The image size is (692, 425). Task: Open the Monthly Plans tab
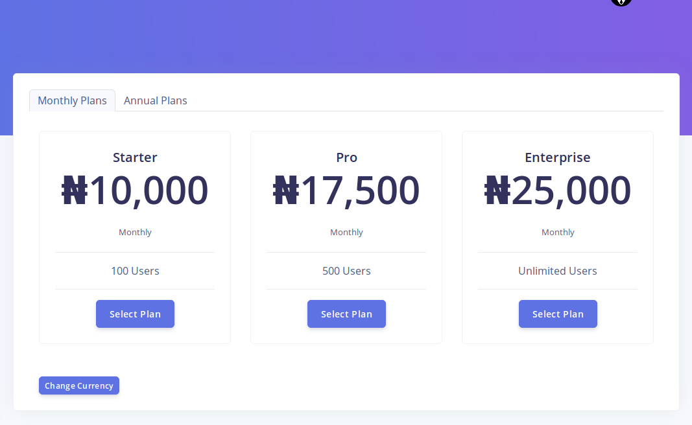(72, 100)
